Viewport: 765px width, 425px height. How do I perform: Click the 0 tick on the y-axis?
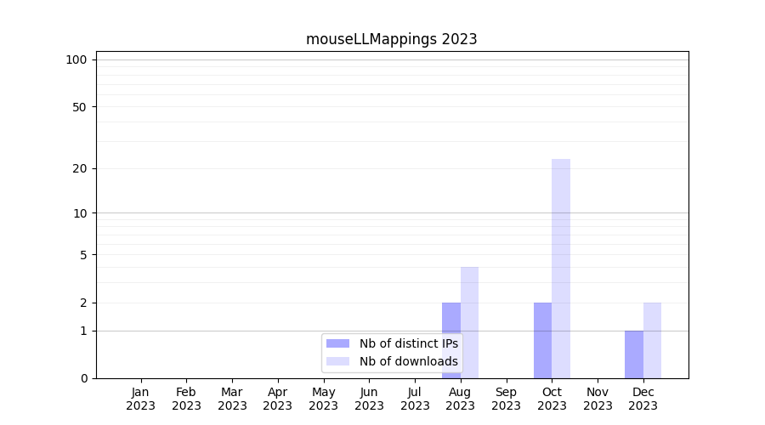point(83,378)
